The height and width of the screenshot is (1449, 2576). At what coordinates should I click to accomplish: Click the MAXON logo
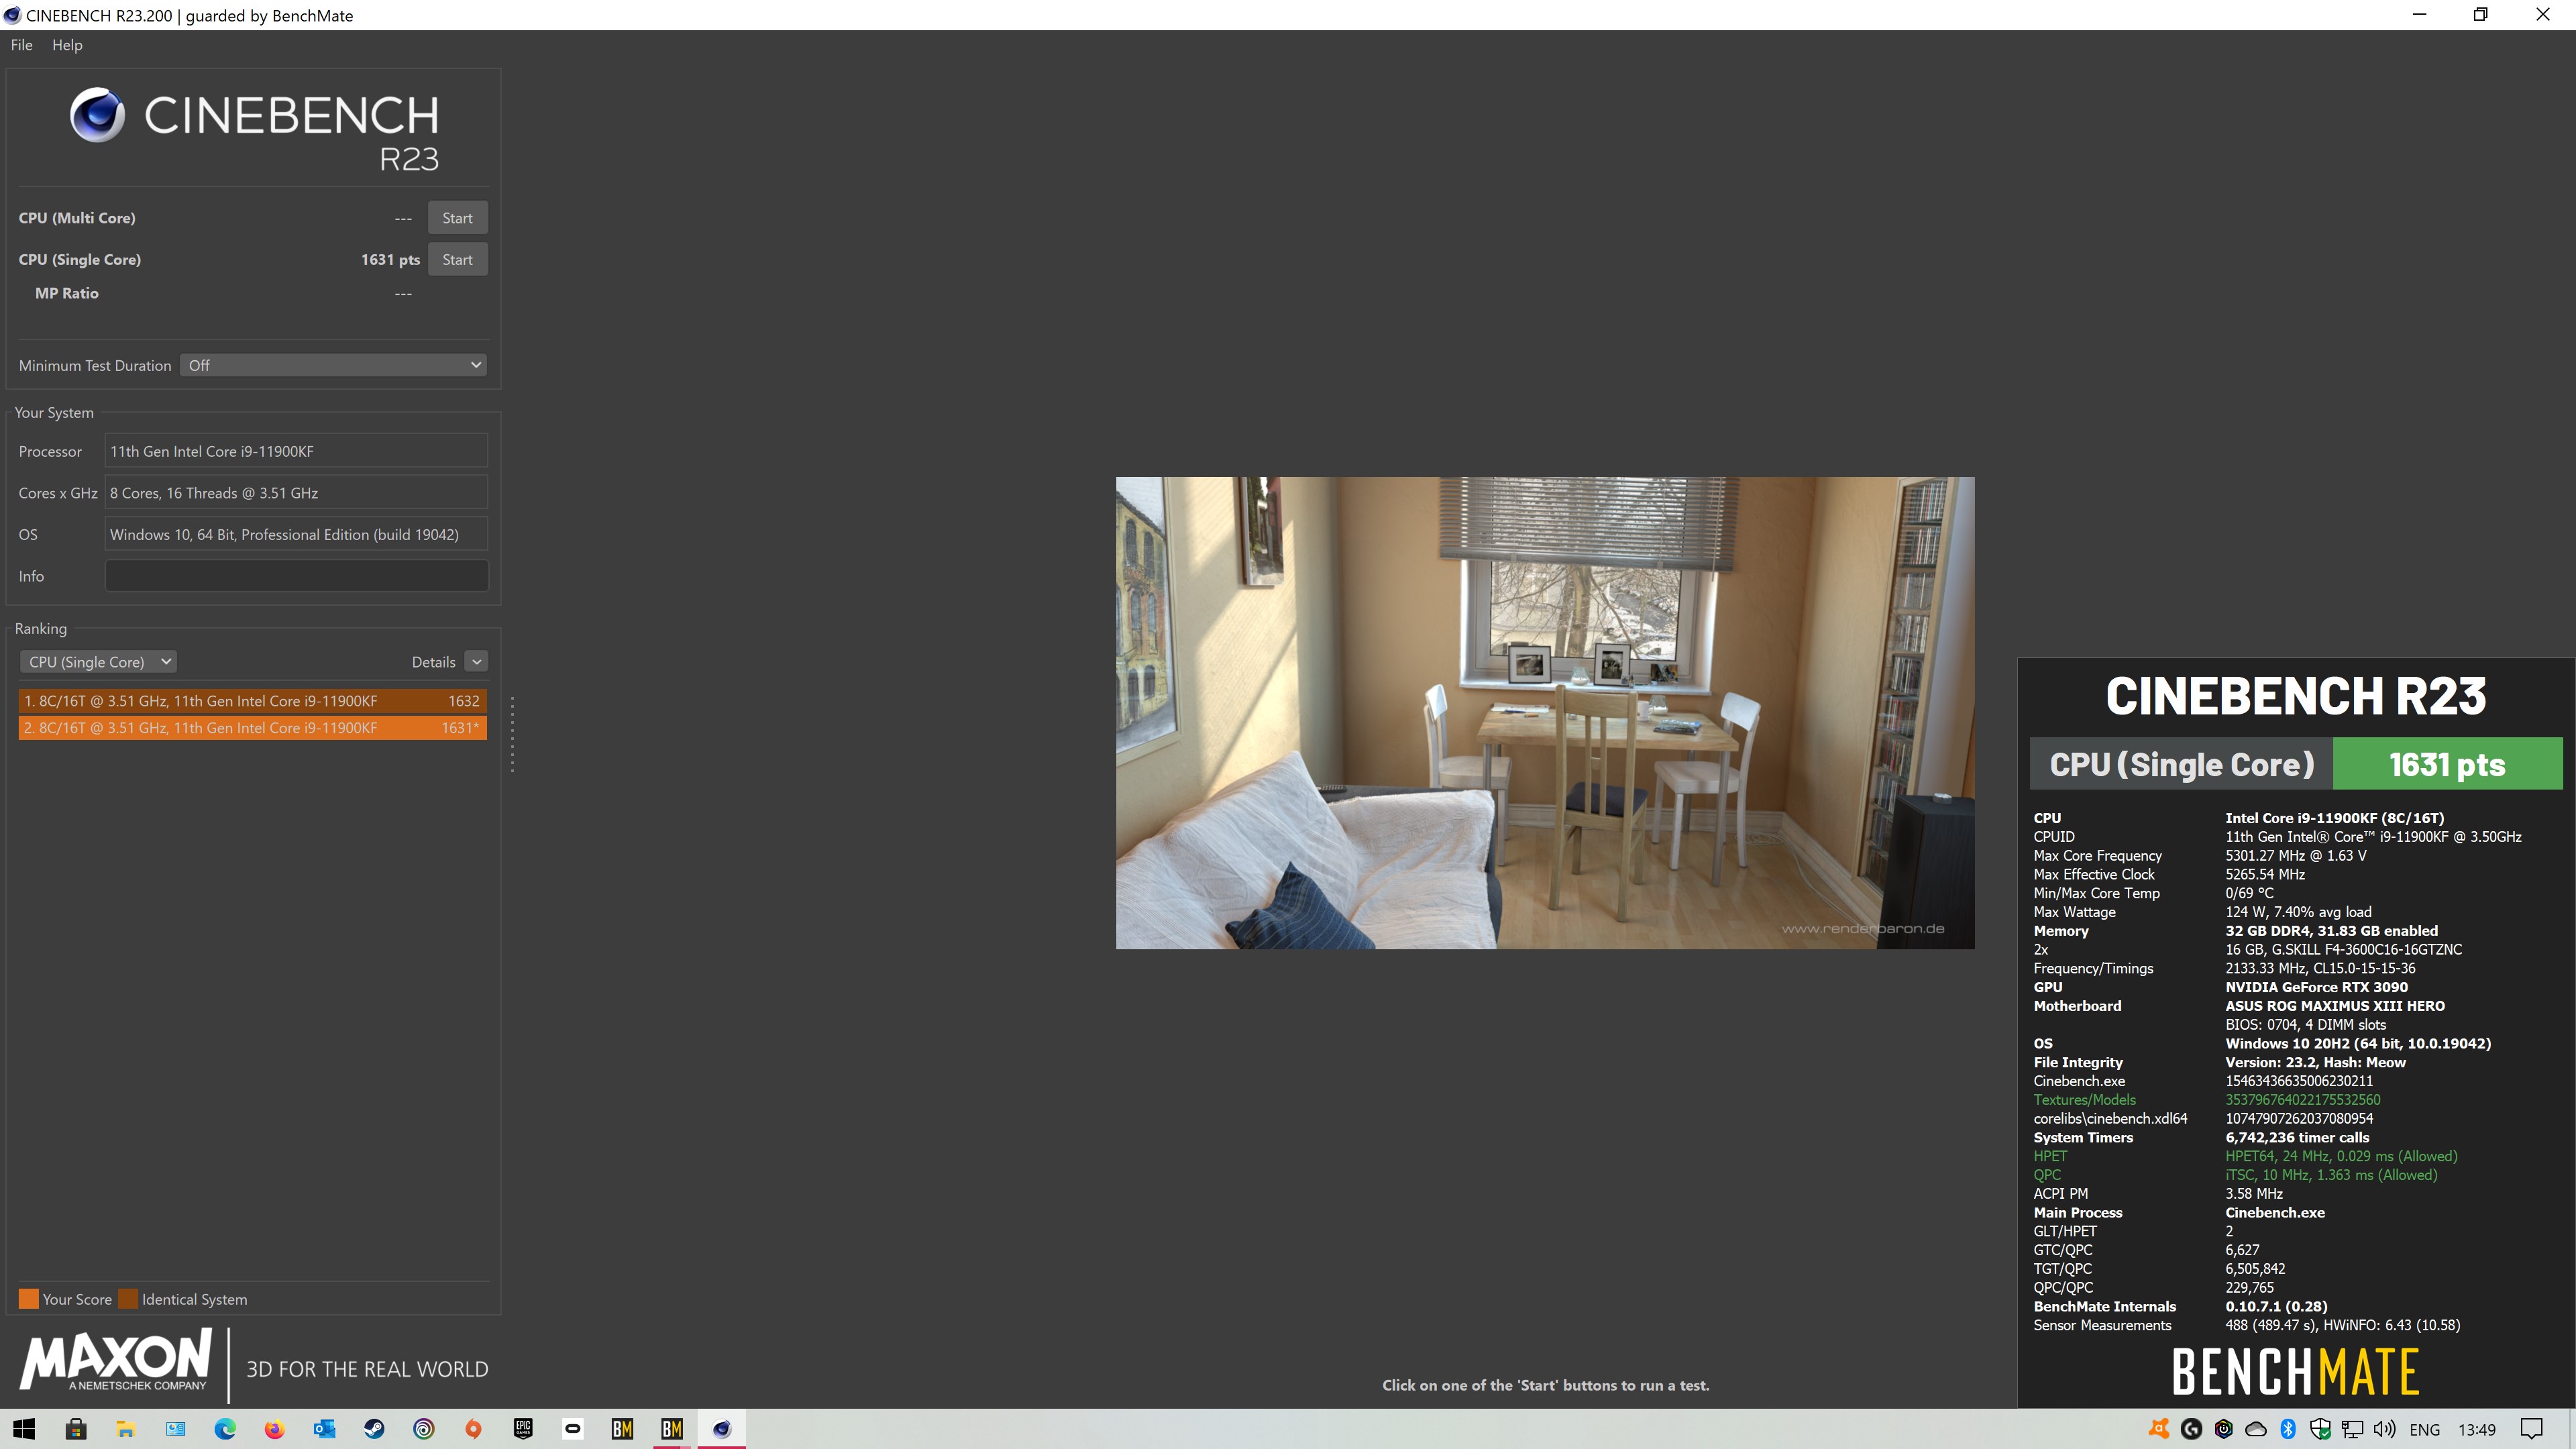[x=116, y=1359]
